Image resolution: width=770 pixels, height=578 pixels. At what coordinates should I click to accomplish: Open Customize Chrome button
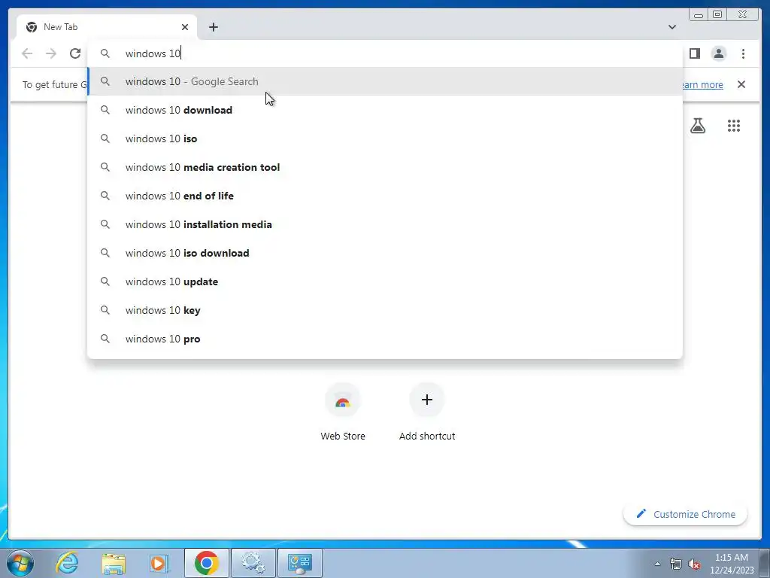[x=686, y=514]
